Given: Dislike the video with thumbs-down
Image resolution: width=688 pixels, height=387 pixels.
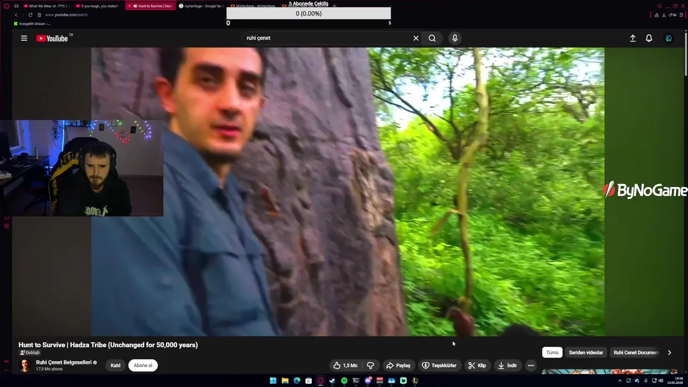Looking at the screenshot, I should pos(370,365).
